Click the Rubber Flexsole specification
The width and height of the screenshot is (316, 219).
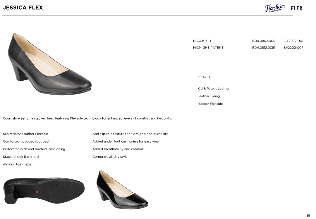coord(210,104)
